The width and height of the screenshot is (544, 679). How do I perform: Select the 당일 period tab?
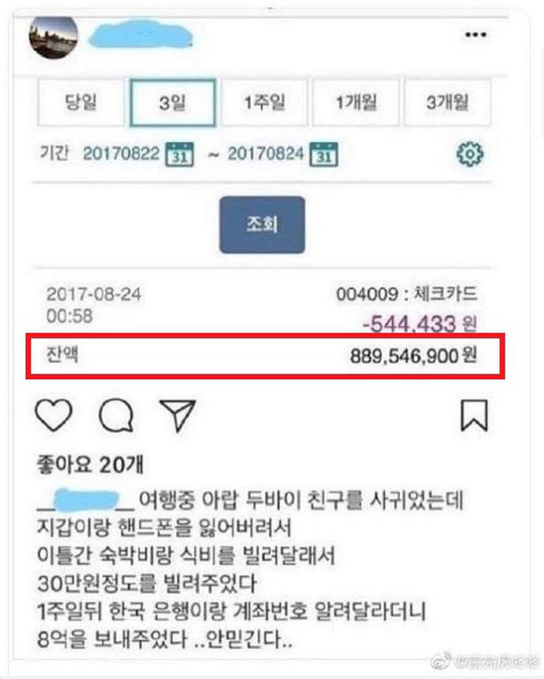(81, 103)
